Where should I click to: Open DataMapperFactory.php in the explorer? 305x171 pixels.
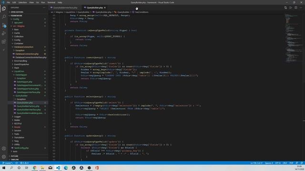coord(28,89)
